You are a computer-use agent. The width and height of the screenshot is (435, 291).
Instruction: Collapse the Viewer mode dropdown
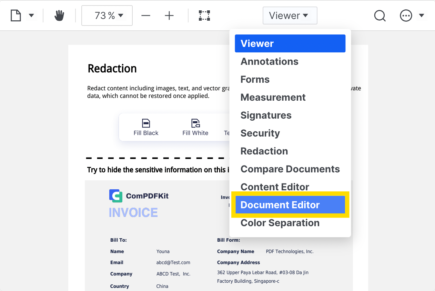[x=290, y=16]
